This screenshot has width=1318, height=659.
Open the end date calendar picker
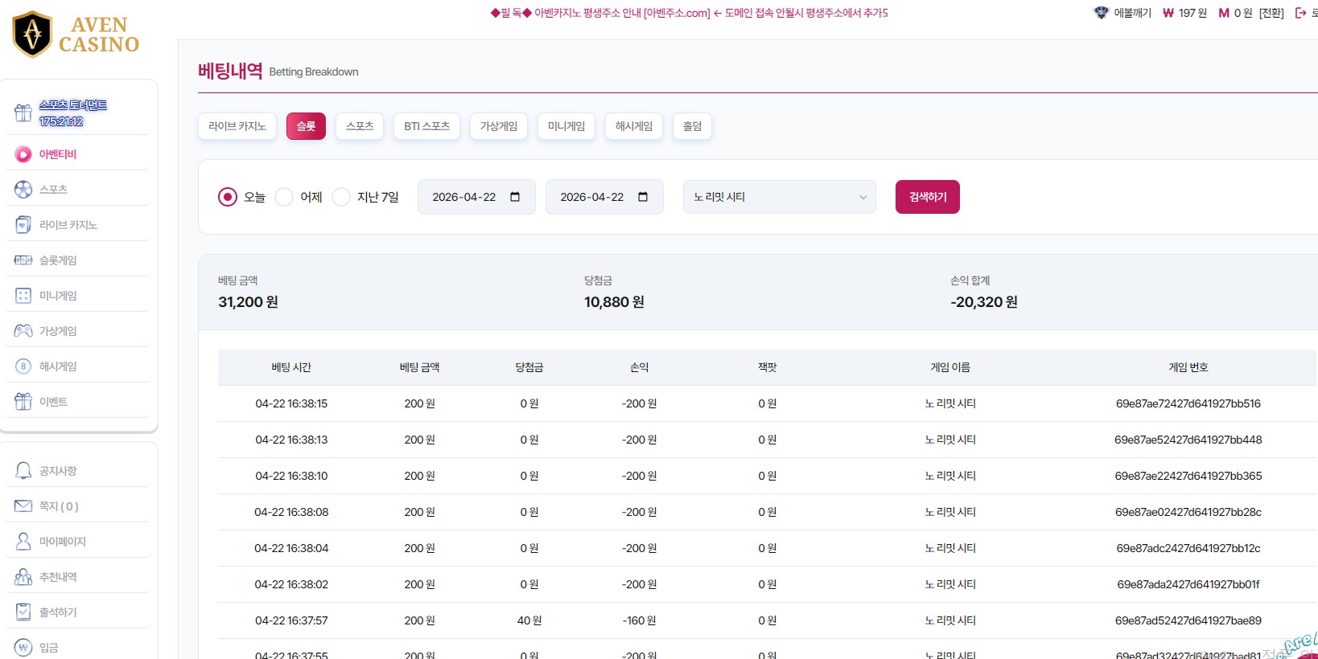click(x=643, y=197)
